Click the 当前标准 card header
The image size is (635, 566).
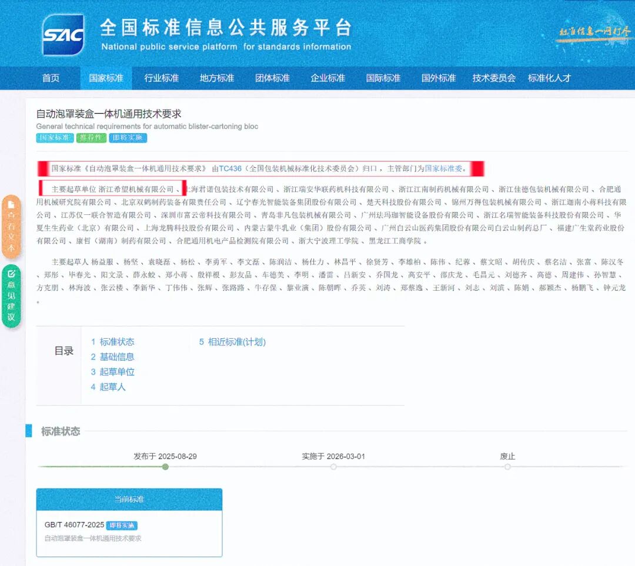point(129,499)
